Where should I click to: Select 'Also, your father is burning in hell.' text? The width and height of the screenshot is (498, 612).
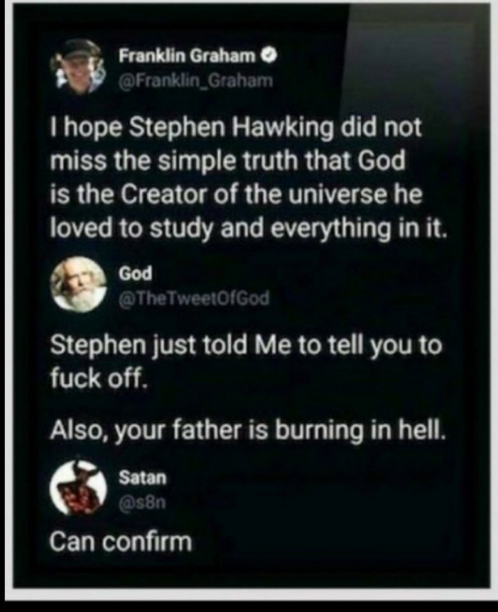click(x=247, y=431)
